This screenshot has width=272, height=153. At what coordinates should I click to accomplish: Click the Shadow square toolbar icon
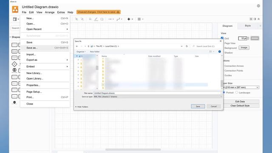[102, 19]
